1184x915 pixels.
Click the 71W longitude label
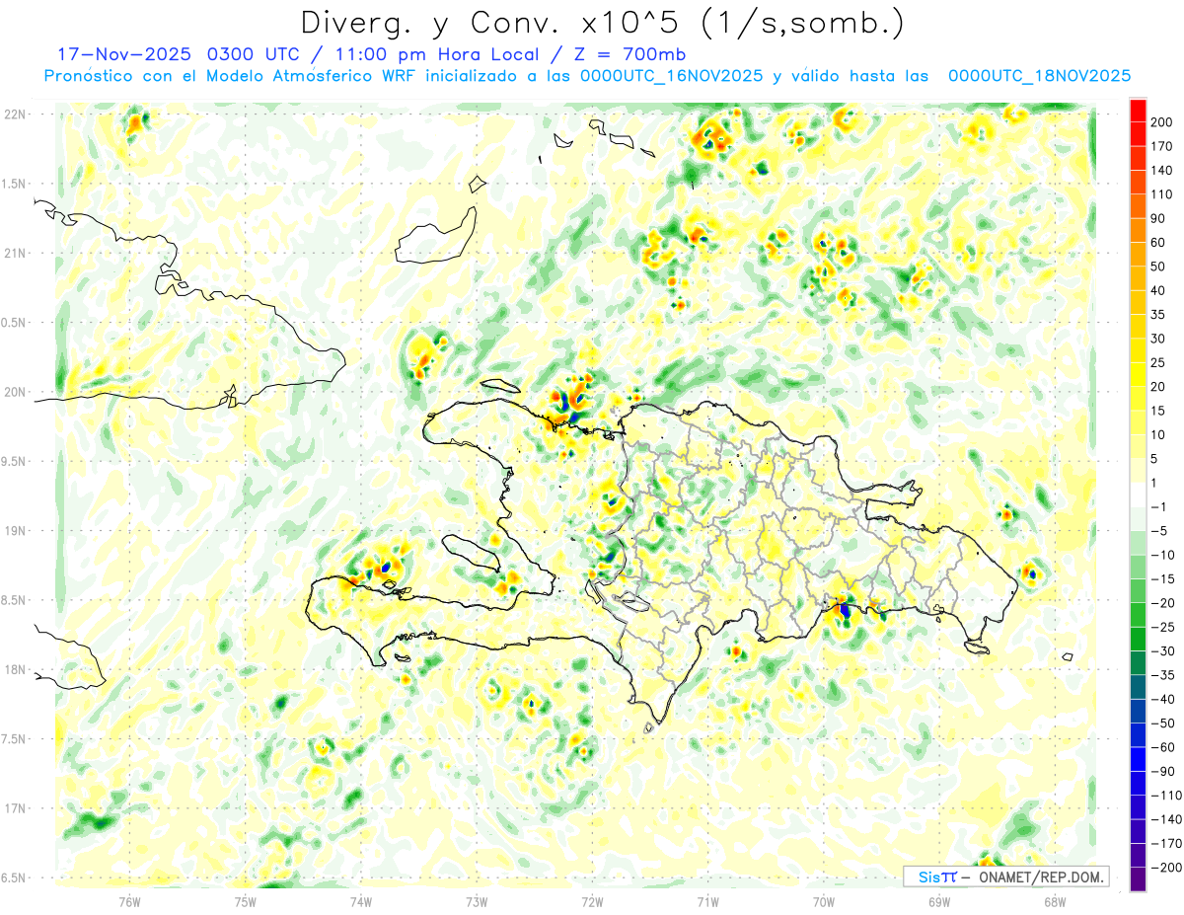[x=707, y=901]
